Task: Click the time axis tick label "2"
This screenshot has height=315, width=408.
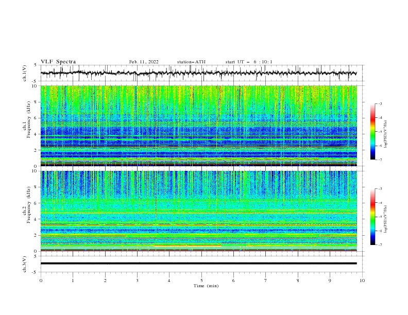Action: 105,281
